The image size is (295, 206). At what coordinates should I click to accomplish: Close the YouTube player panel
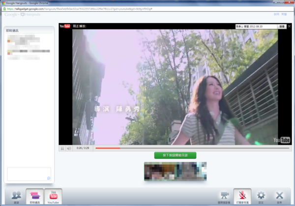(x=289, y=26)
